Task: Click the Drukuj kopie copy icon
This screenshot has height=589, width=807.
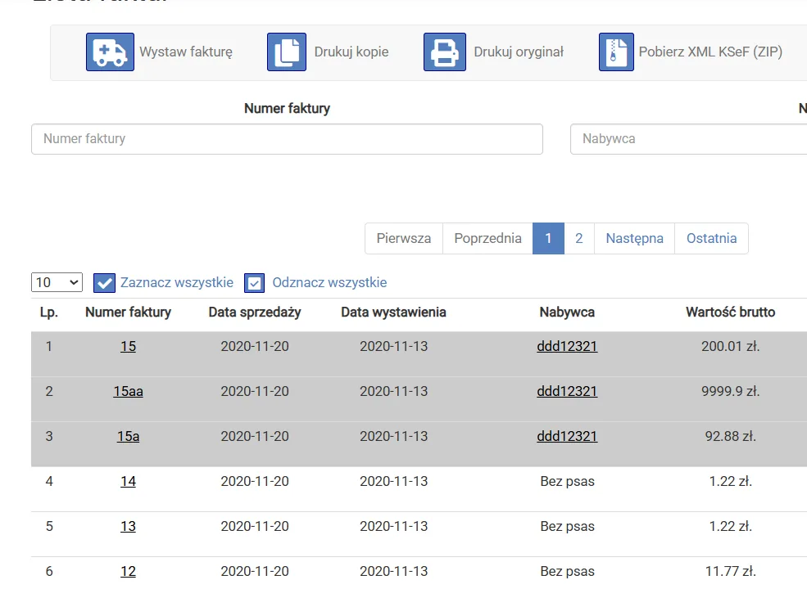Action: point(287,52)
